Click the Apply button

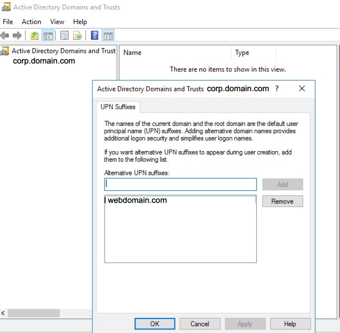[245, 323]
